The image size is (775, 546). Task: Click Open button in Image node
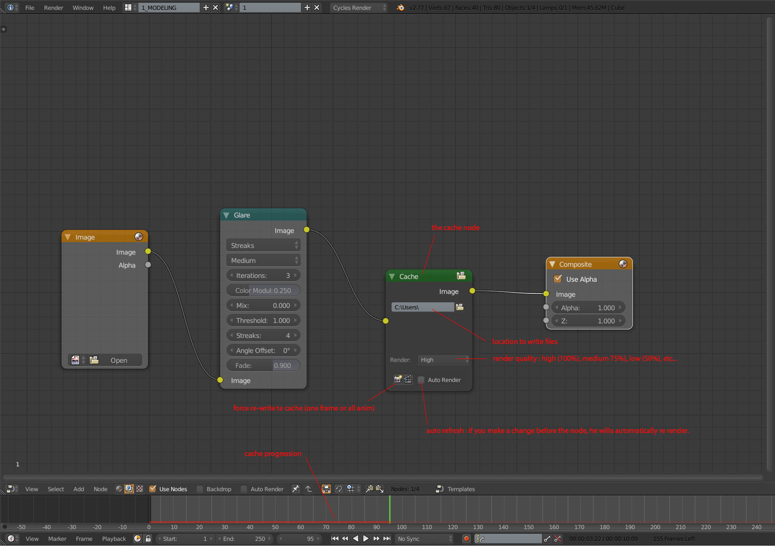tap(119, 360)
